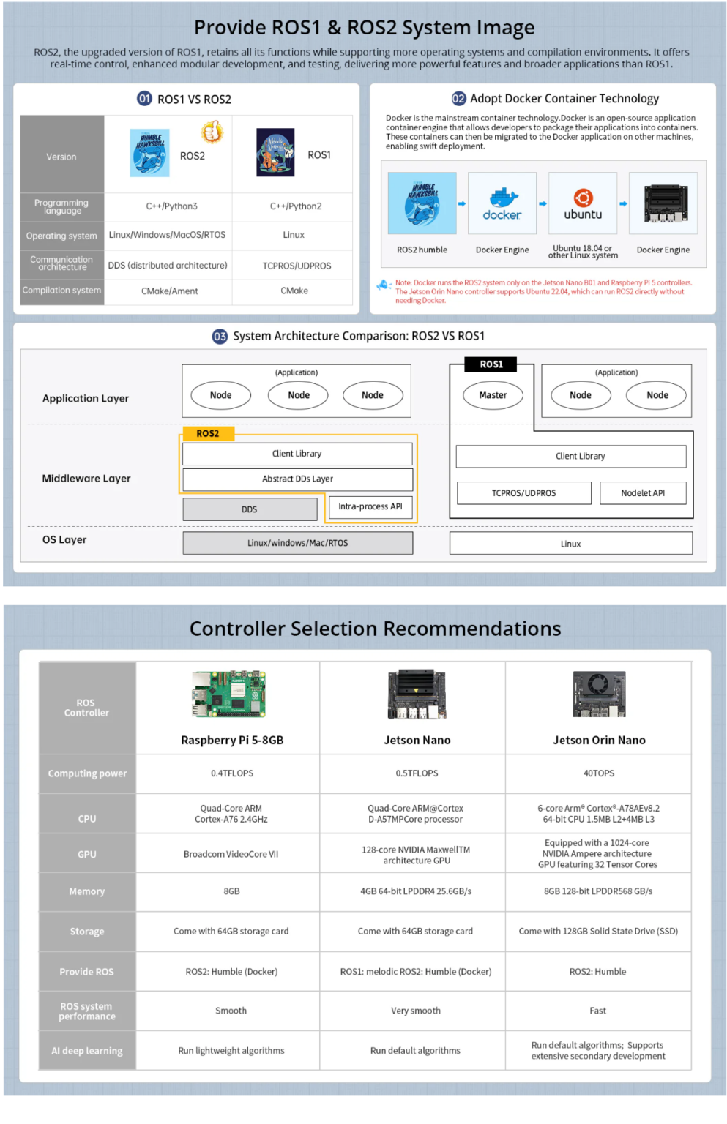Select the ROS2 humble image in the Docker flow
Image resolution: width=727 pixels, height=1124 pixels.
(422, 203)
